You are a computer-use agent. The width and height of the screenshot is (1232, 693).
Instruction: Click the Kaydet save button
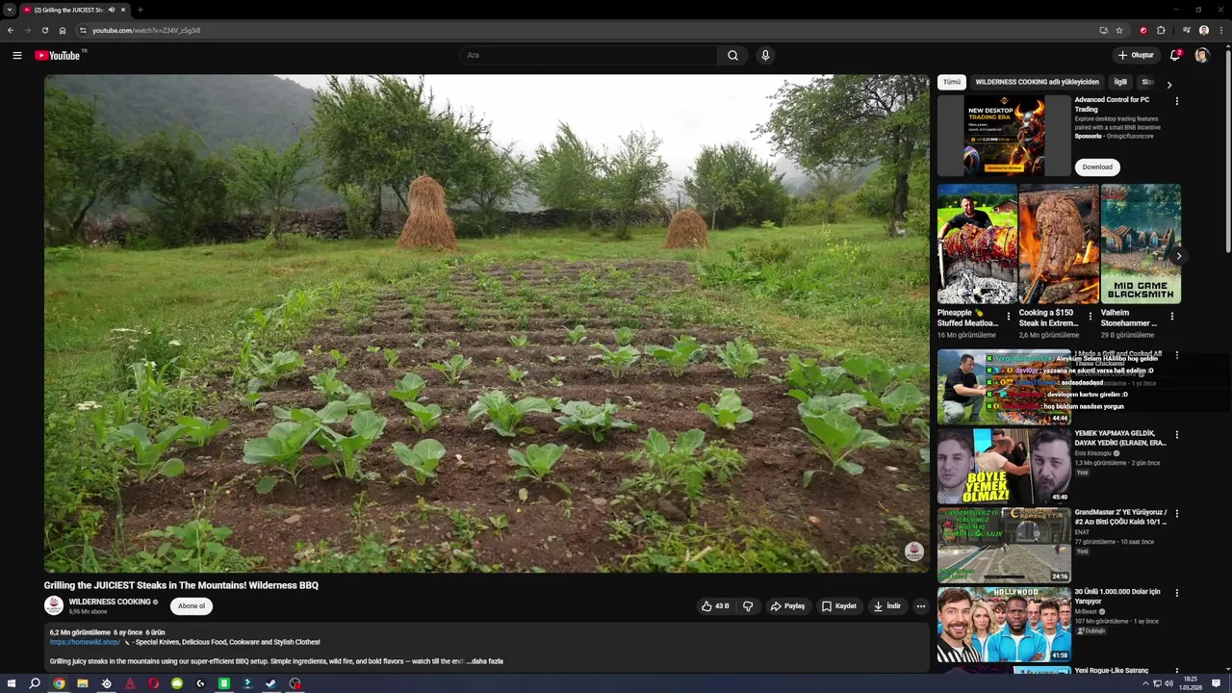pyautogui.click(x=838, y=606)
